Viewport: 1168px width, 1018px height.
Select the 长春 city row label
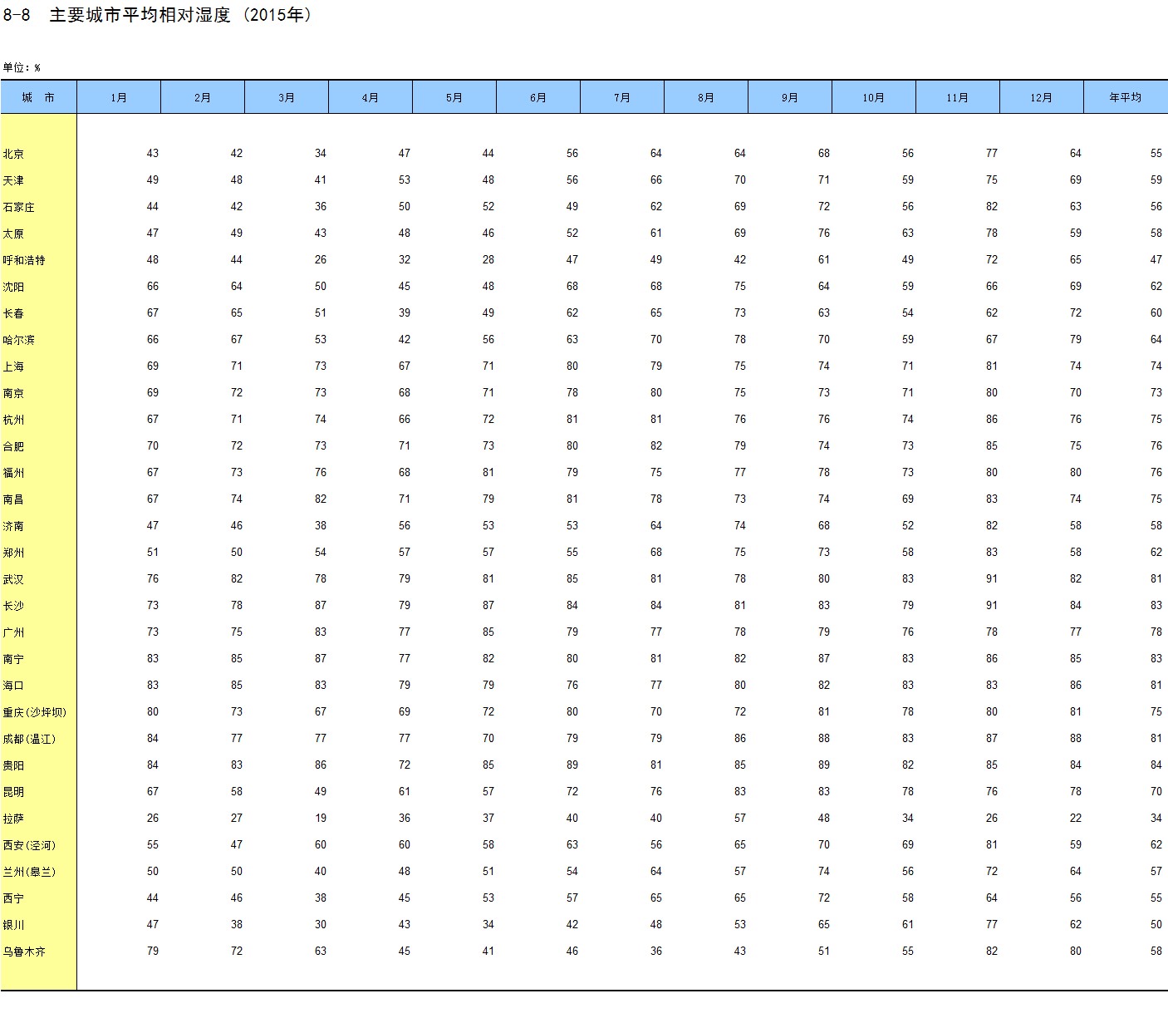point(13,313)
